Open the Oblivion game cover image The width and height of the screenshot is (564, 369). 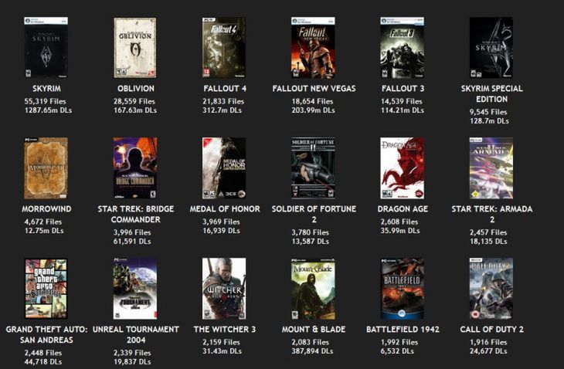click(x=135, y=47)
